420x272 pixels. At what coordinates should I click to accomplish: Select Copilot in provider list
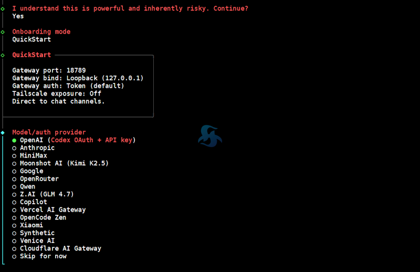pos(33,202)
